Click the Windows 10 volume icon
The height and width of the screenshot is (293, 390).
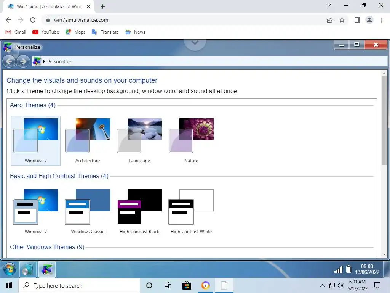point(340,285)
